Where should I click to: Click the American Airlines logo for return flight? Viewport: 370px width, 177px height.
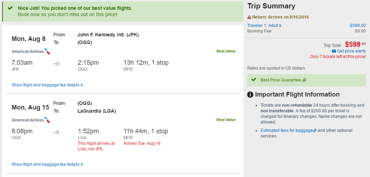tap(31, 120)
